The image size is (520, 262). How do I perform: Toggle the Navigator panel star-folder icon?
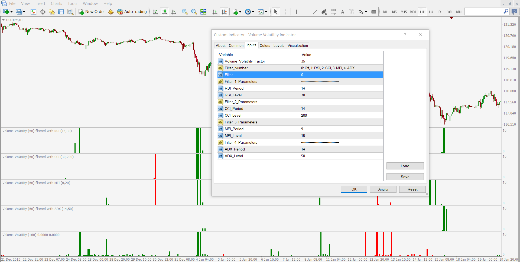point(52,12)
